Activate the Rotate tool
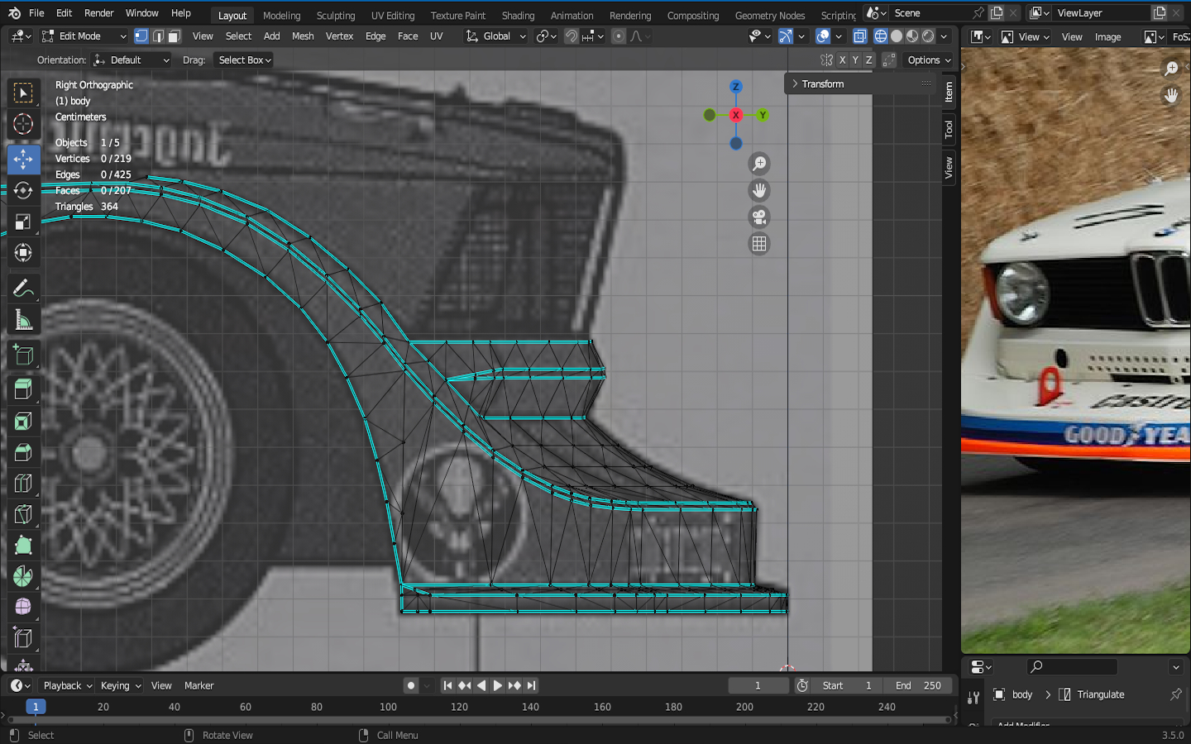The image size is (1191, 744). 23,191
